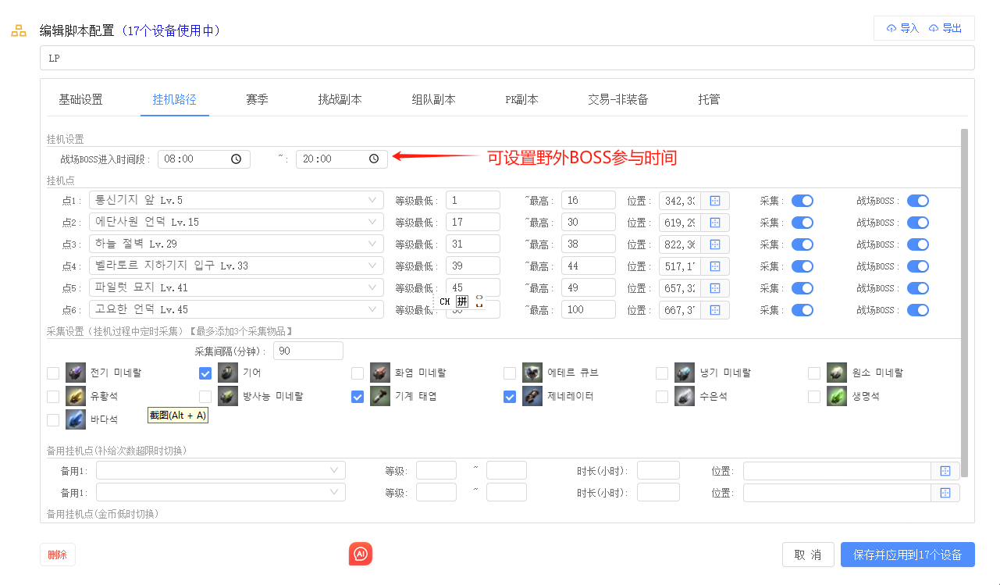Disable 战场BOSS toggle for 点2
The height and width of the screenshot is (585, 1000).
click(x=917, y=223)
